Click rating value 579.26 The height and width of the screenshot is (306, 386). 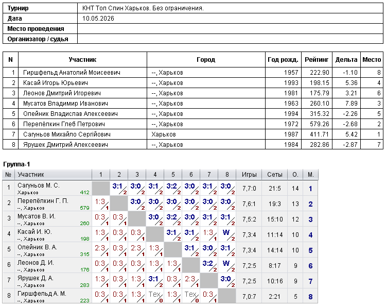(320, 124)
